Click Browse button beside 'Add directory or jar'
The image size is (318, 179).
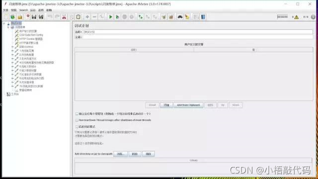click(x=120, y=154)
